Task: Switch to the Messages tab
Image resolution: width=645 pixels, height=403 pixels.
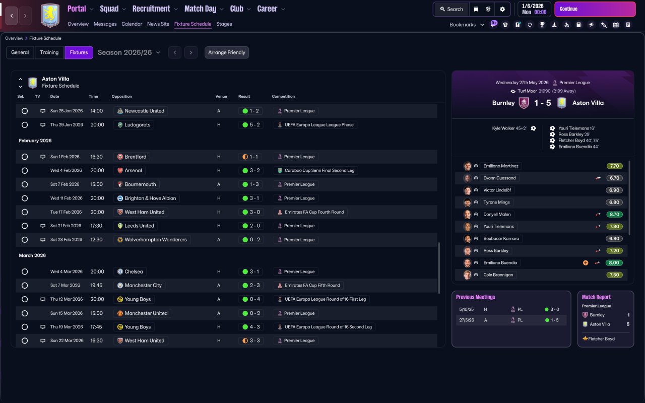Action: tap(105, 24)
